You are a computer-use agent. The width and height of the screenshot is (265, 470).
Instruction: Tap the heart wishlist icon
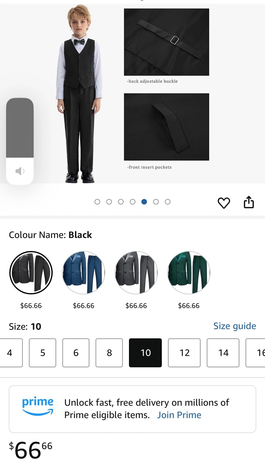[224, 203]
